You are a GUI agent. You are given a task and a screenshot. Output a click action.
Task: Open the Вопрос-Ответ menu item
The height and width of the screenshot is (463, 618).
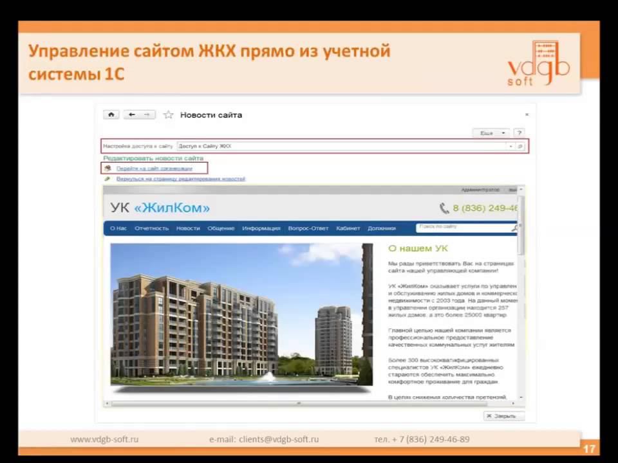(x=308, y=228)
